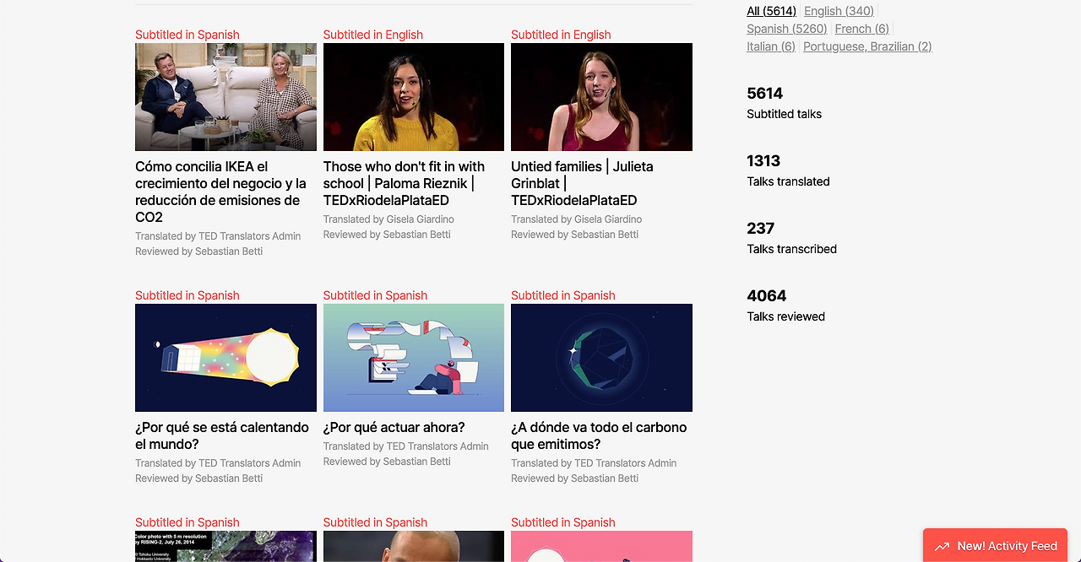1081x562 pixels.
Task: Filter talks by All (5614)
Action: pos(771,11)
